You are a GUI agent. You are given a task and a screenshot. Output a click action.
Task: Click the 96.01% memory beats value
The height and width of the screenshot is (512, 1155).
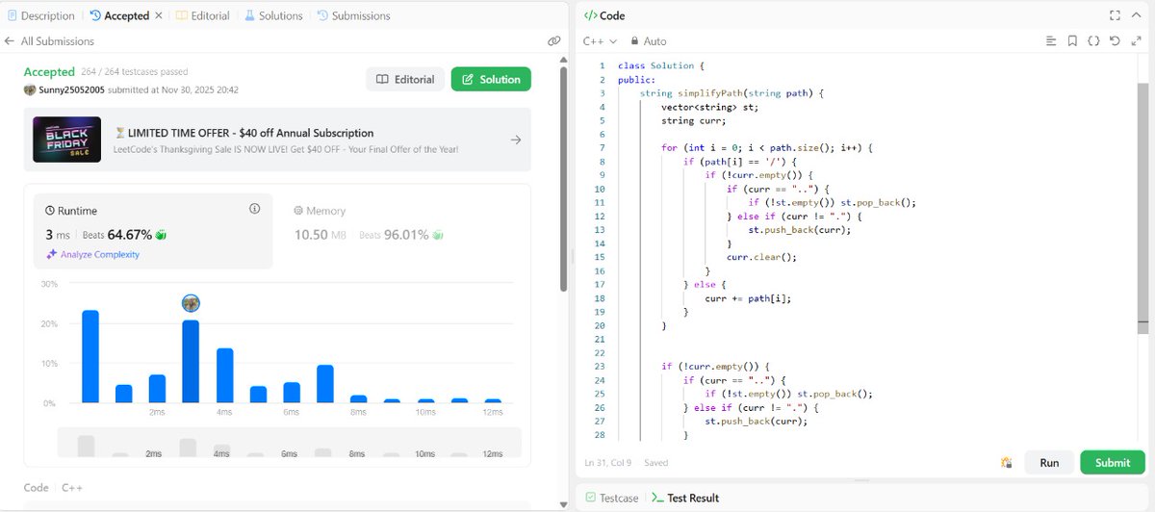click(x=406, y=234)
